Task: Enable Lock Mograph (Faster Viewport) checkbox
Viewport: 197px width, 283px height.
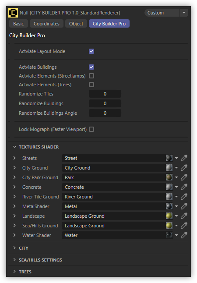Action: [x=91, y=129]
